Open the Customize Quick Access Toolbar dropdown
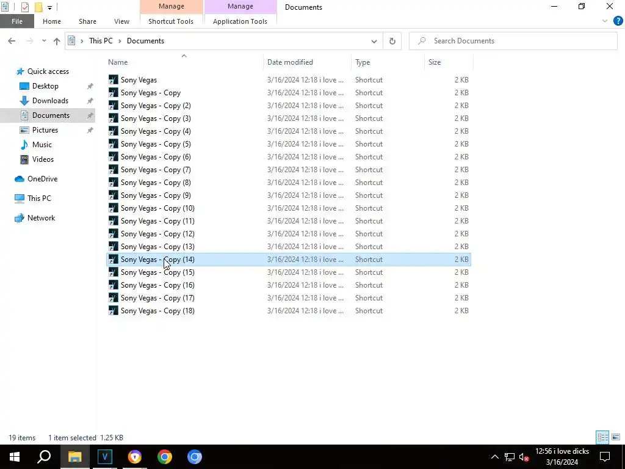The width and height of the screenshot is (625, 469). 49,7
